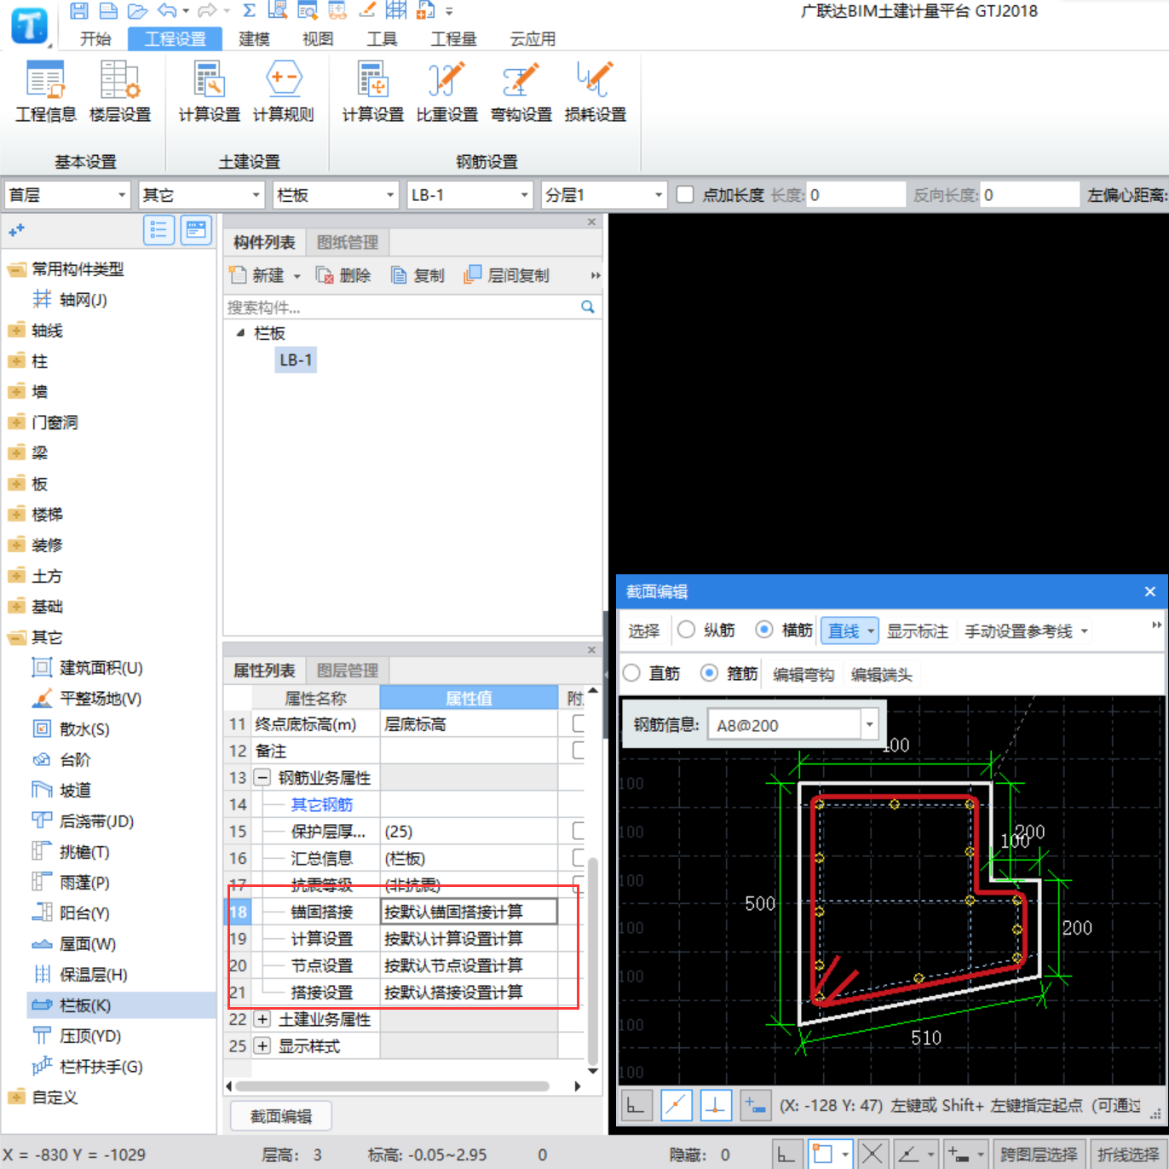Viewport: 1169px width, 1169px height.
Task: Toggle the 附加 checkbox for 终点底标高 row
Action: tap(579, 724)
